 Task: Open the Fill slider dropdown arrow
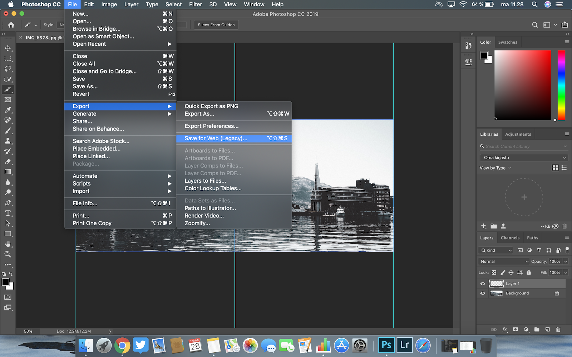(x=566, y=272)
